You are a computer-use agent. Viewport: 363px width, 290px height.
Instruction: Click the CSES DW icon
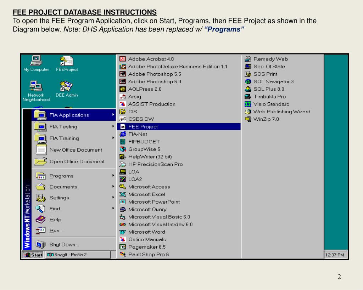(122, 119)
